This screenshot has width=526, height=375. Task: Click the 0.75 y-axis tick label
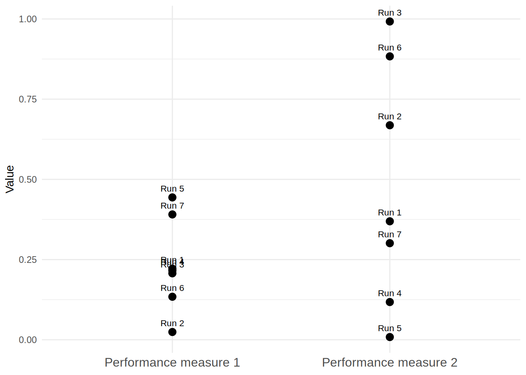(x=28, y=99)
